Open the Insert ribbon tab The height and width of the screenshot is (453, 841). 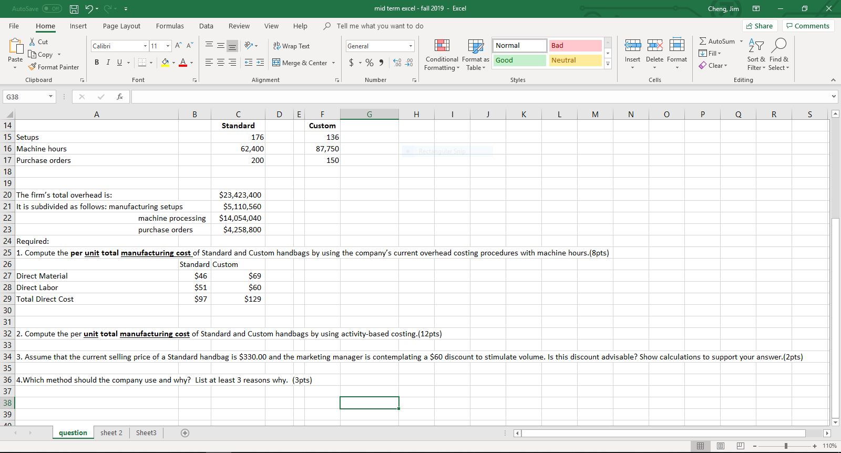(78, 26)
